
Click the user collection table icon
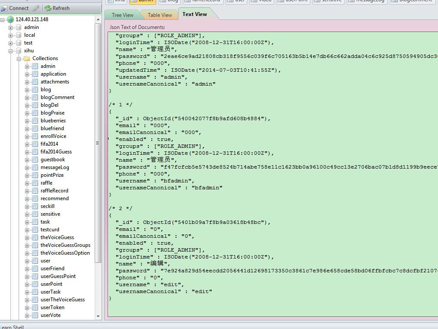35,261
